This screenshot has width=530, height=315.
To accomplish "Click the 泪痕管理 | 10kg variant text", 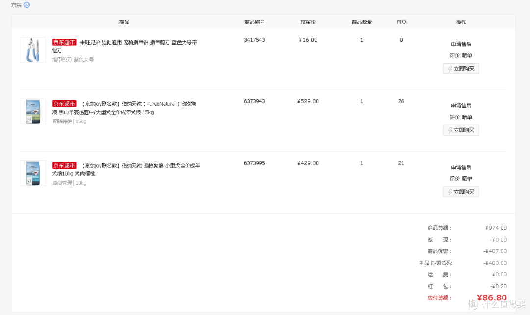I will click(x=69, y=183).
